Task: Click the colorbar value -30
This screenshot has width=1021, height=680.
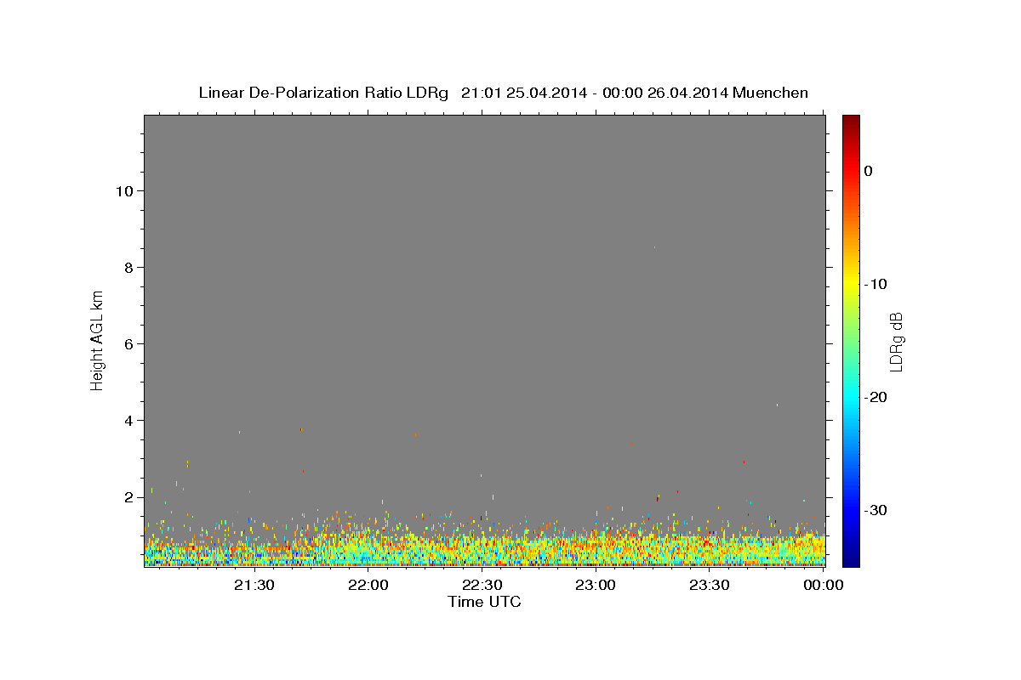Action: coord(876,510)
